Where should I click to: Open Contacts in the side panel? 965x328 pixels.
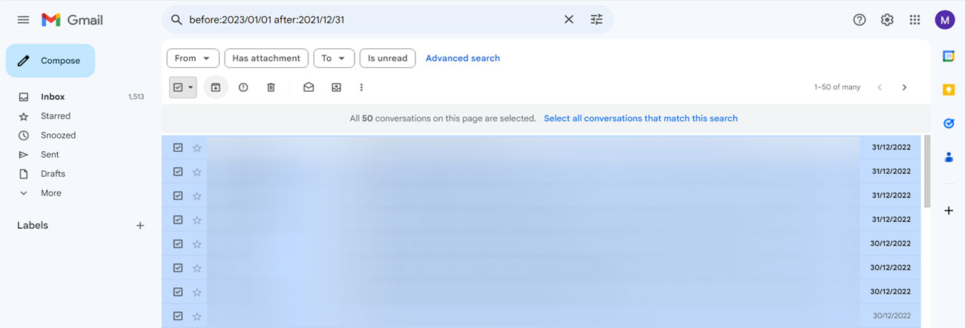948,157
